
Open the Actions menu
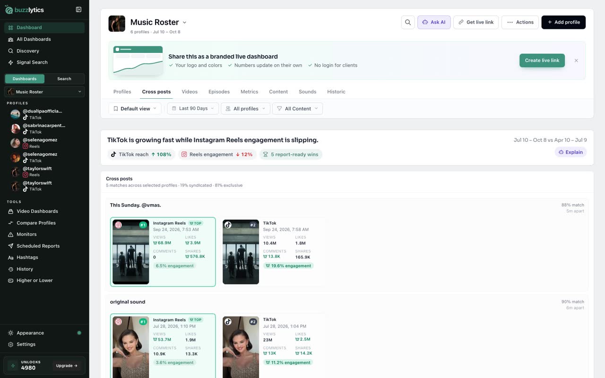click(520, 22)
